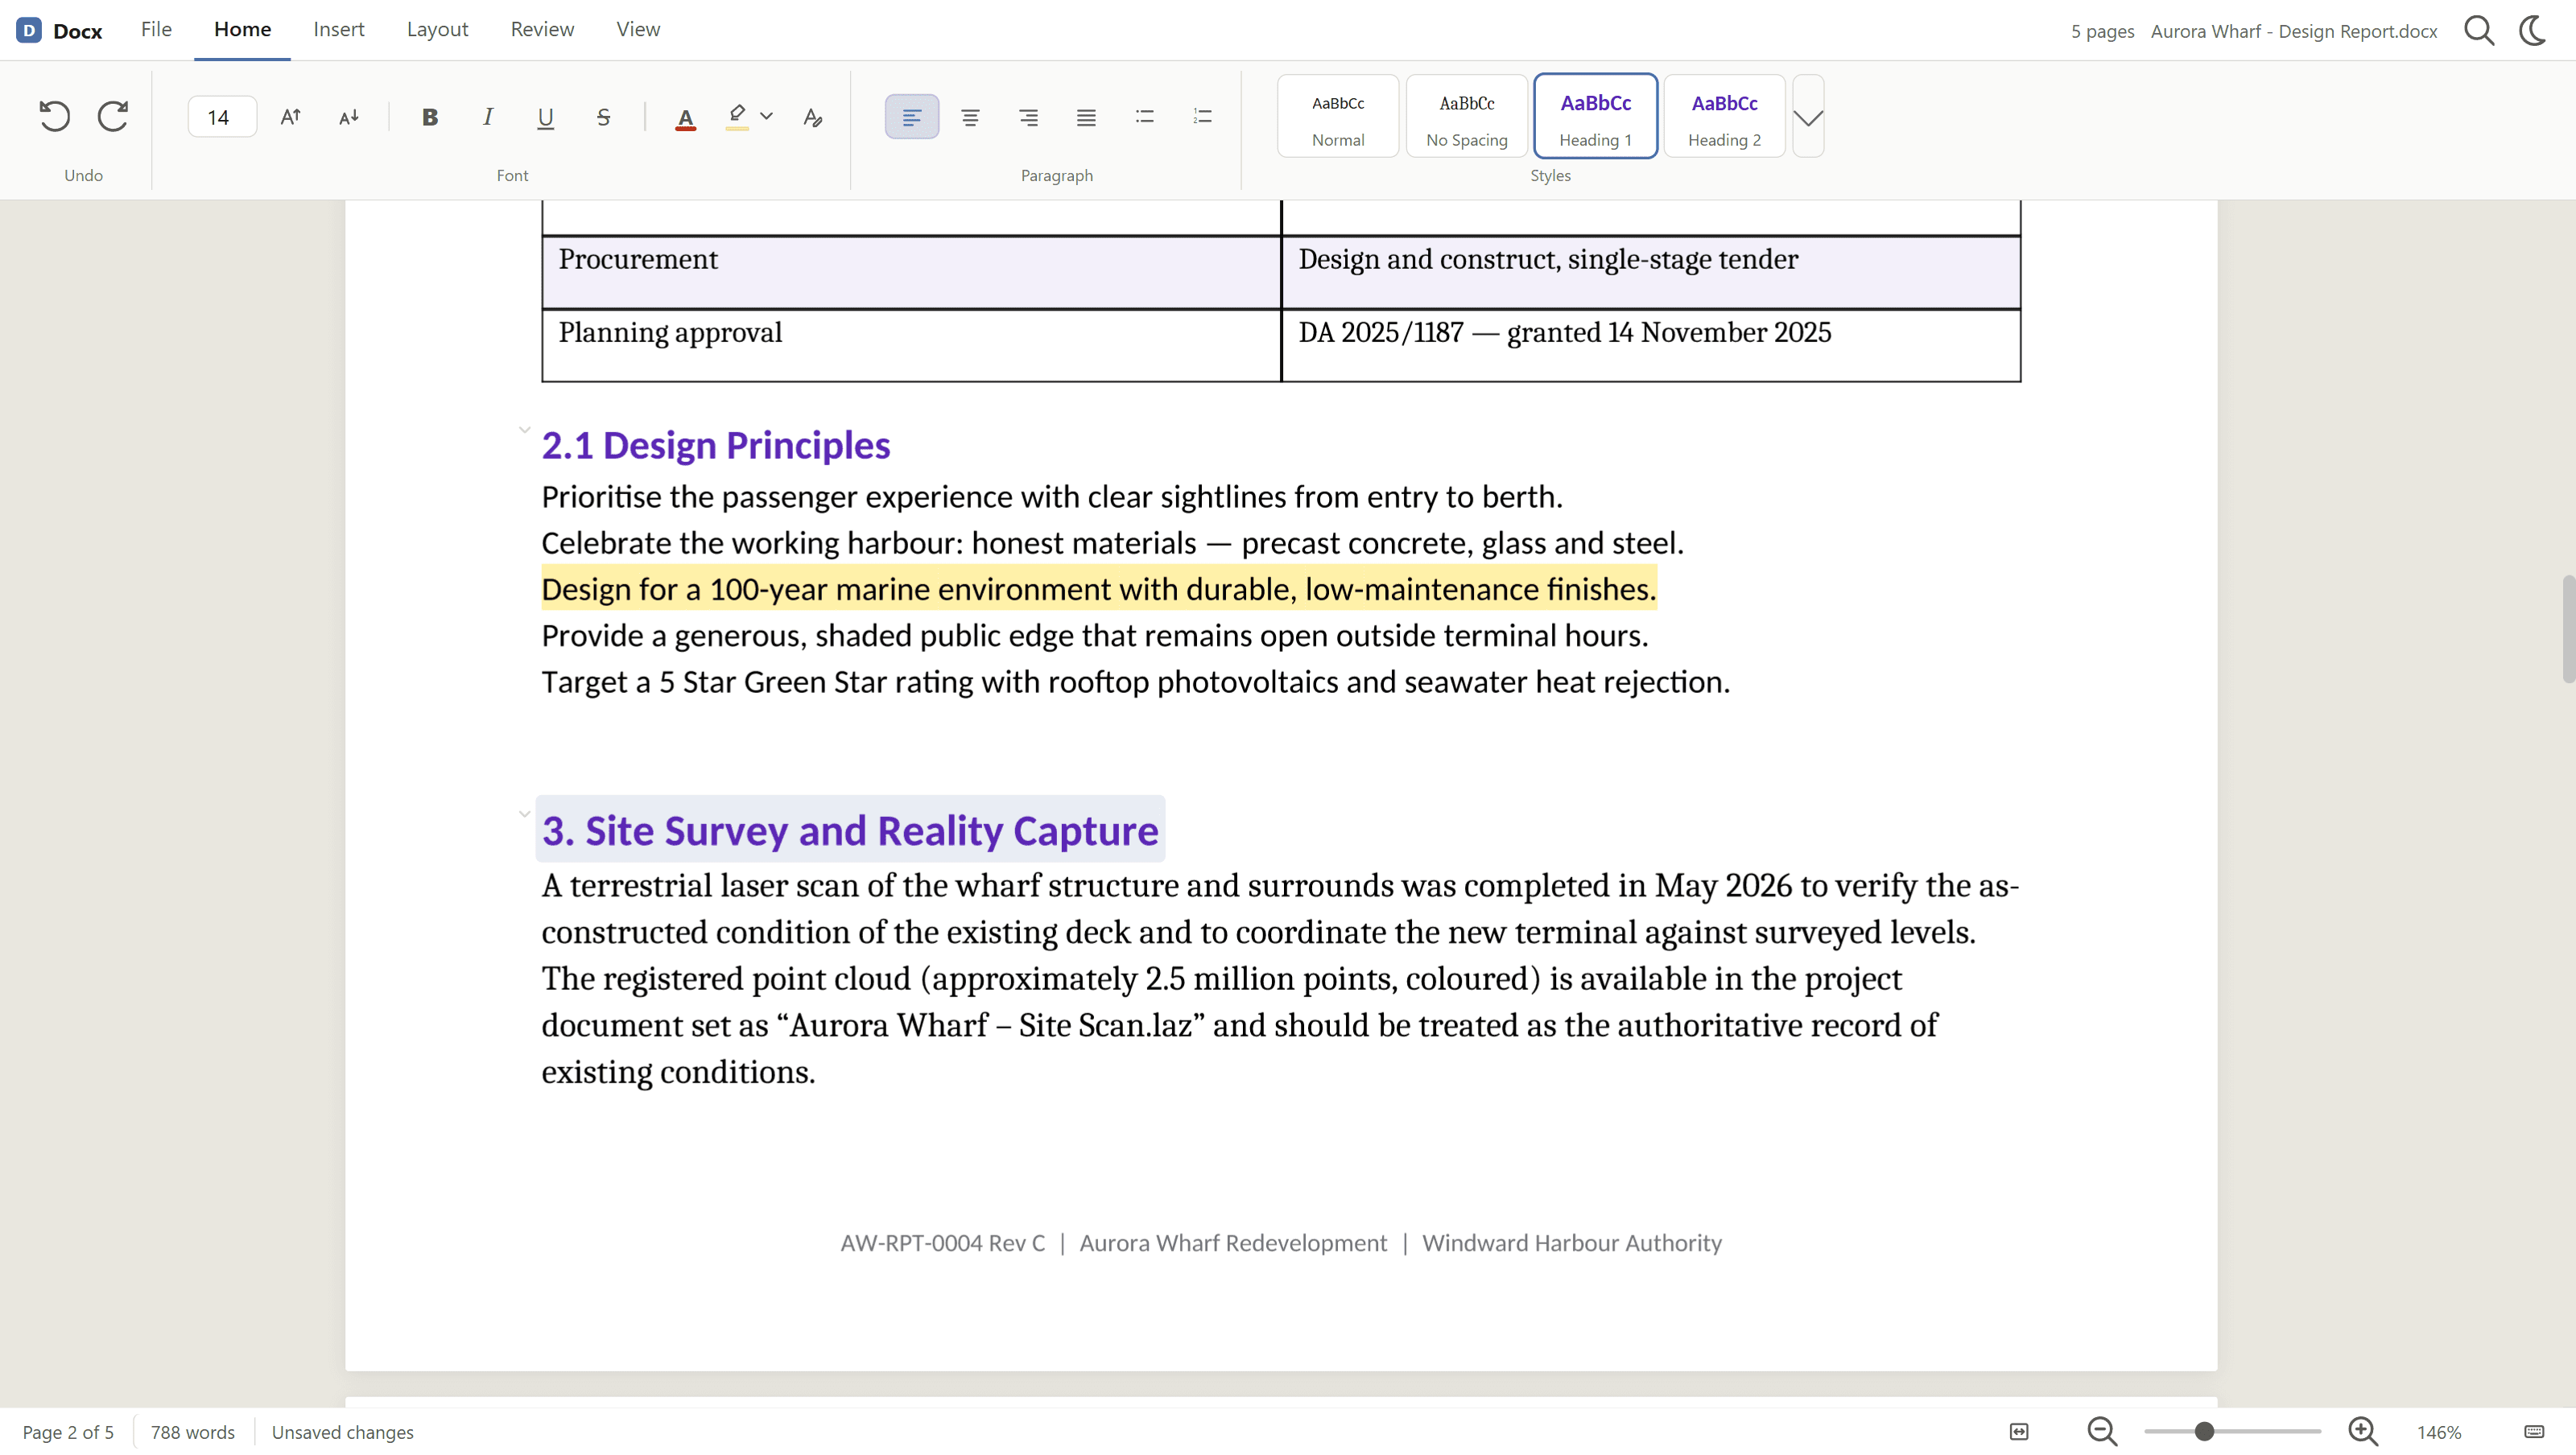This screenshot has width=2576, height=1455.
Task: Click the DA 2025/1187 approval cell
Action: (1650, 345)
